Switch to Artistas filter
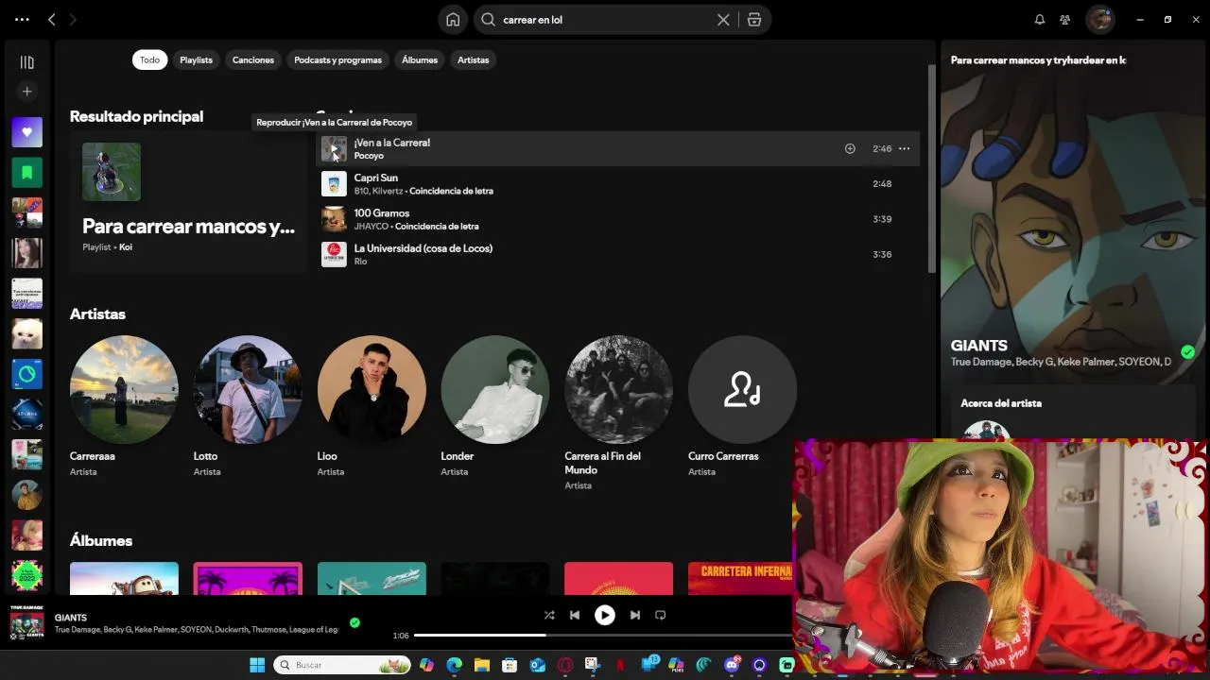 coord(474,59)
